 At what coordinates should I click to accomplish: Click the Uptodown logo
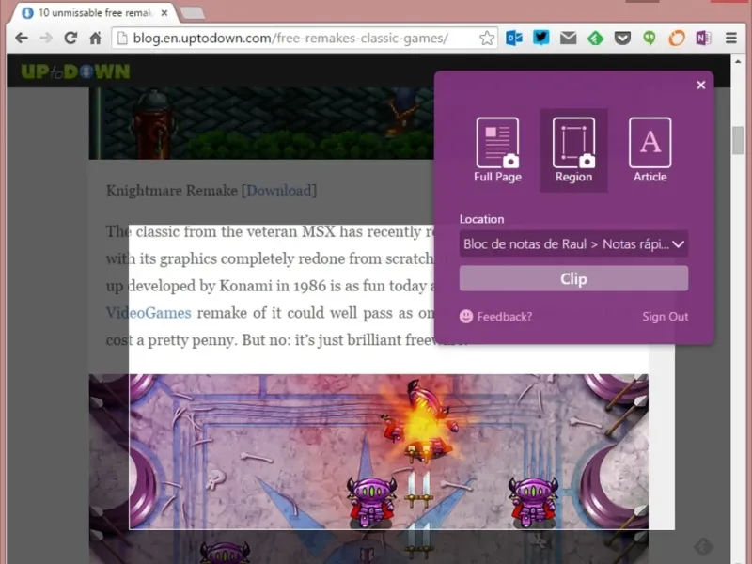[x=75, y=71]
